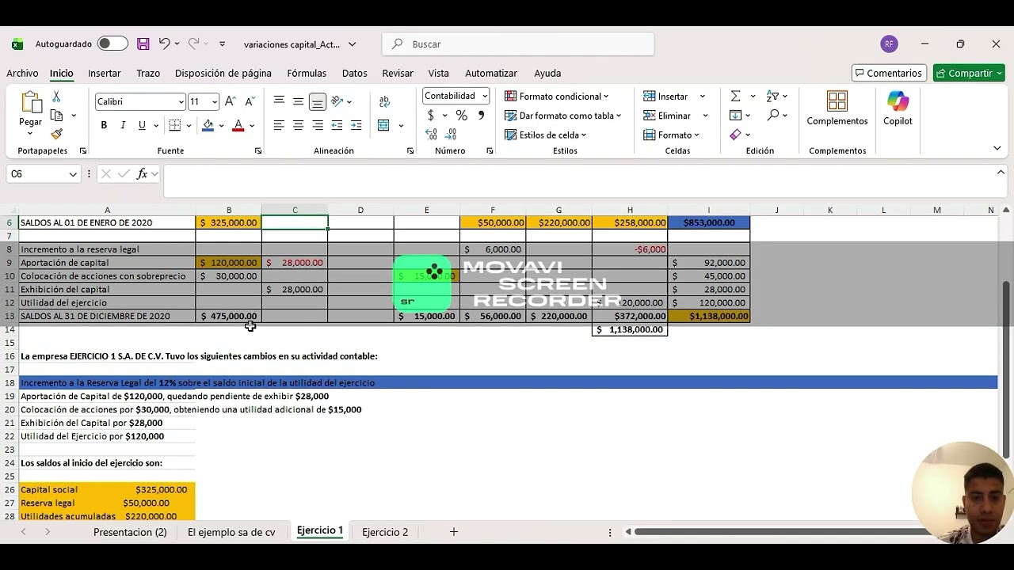The height and width of the screenshot is (570, 1014).
Task: Toggle middle vertical alignment
Action: point(298,101)
